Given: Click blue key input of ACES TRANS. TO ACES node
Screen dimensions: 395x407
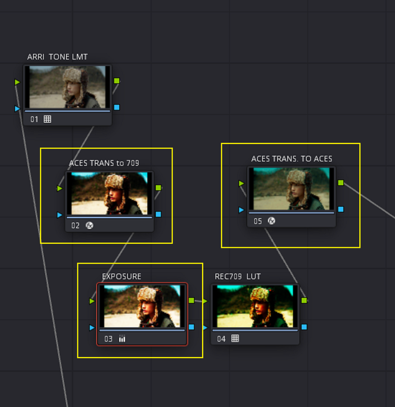Looking at the screenshot, I should pos(241,210).
